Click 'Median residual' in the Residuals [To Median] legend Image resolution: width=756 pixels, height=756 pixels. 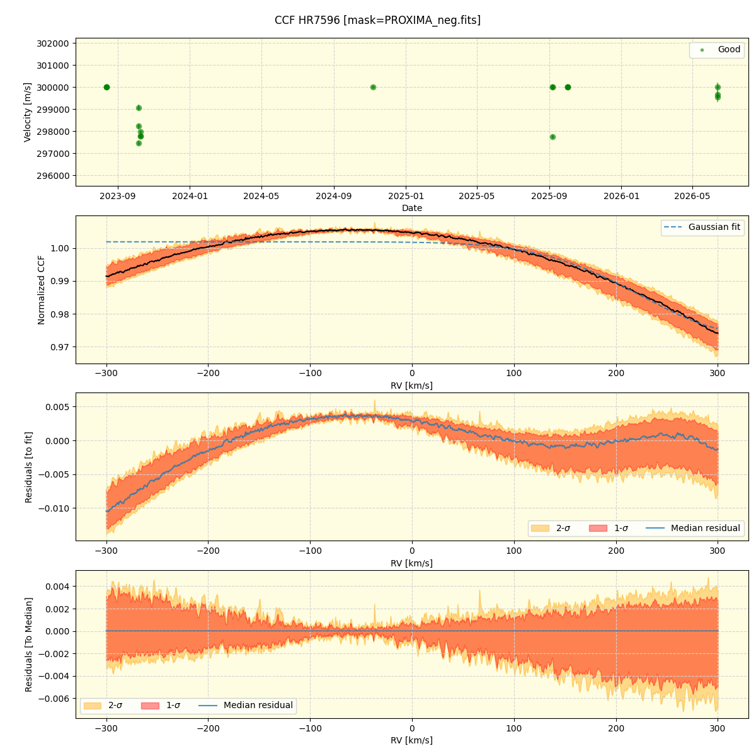click(x=258, y=706)
